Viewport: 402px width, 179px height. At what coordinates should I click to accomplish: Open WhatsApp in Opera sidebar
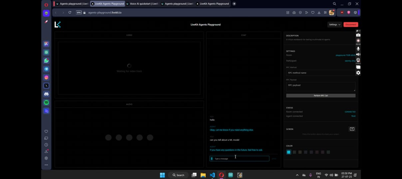coord(46,61)
